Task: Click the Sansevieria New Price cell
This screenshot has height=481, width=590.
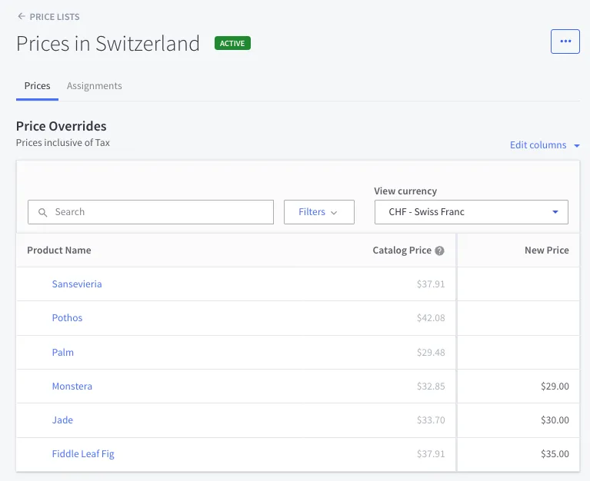Action: tap(518, 284)
